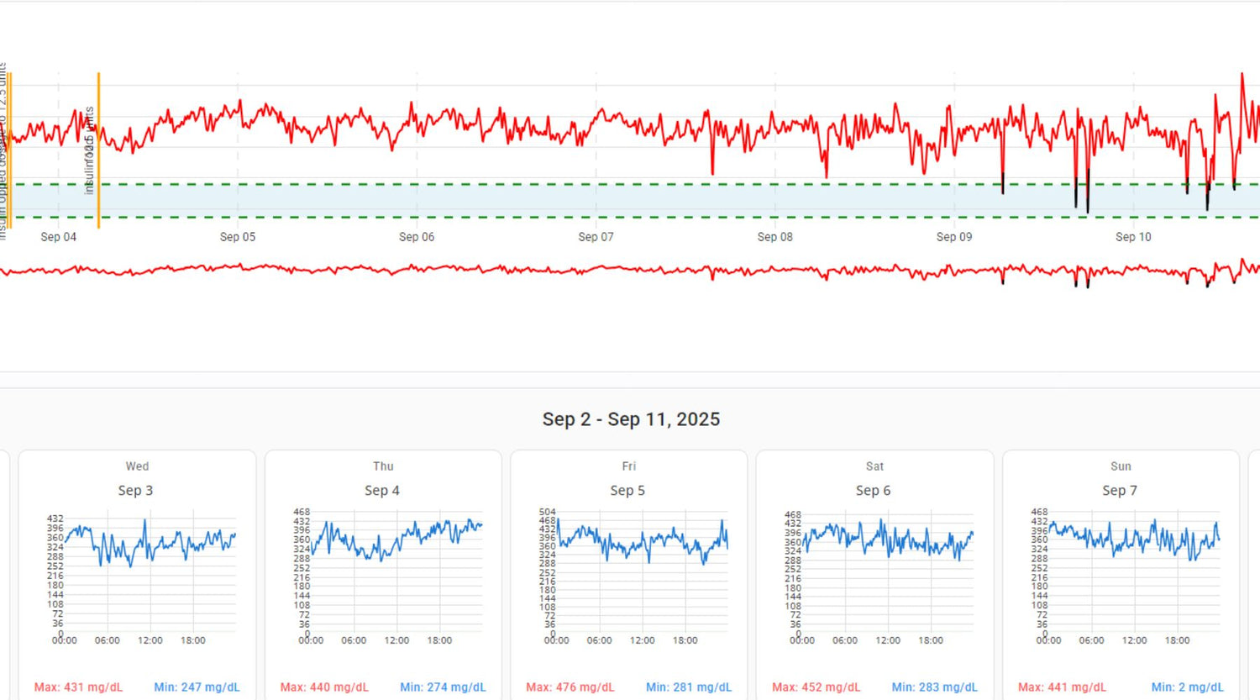The height and width of the screenshot is (700, 1260).
Task: Click the Sep 10 label on main timeline
Action: coord(1133,237)
